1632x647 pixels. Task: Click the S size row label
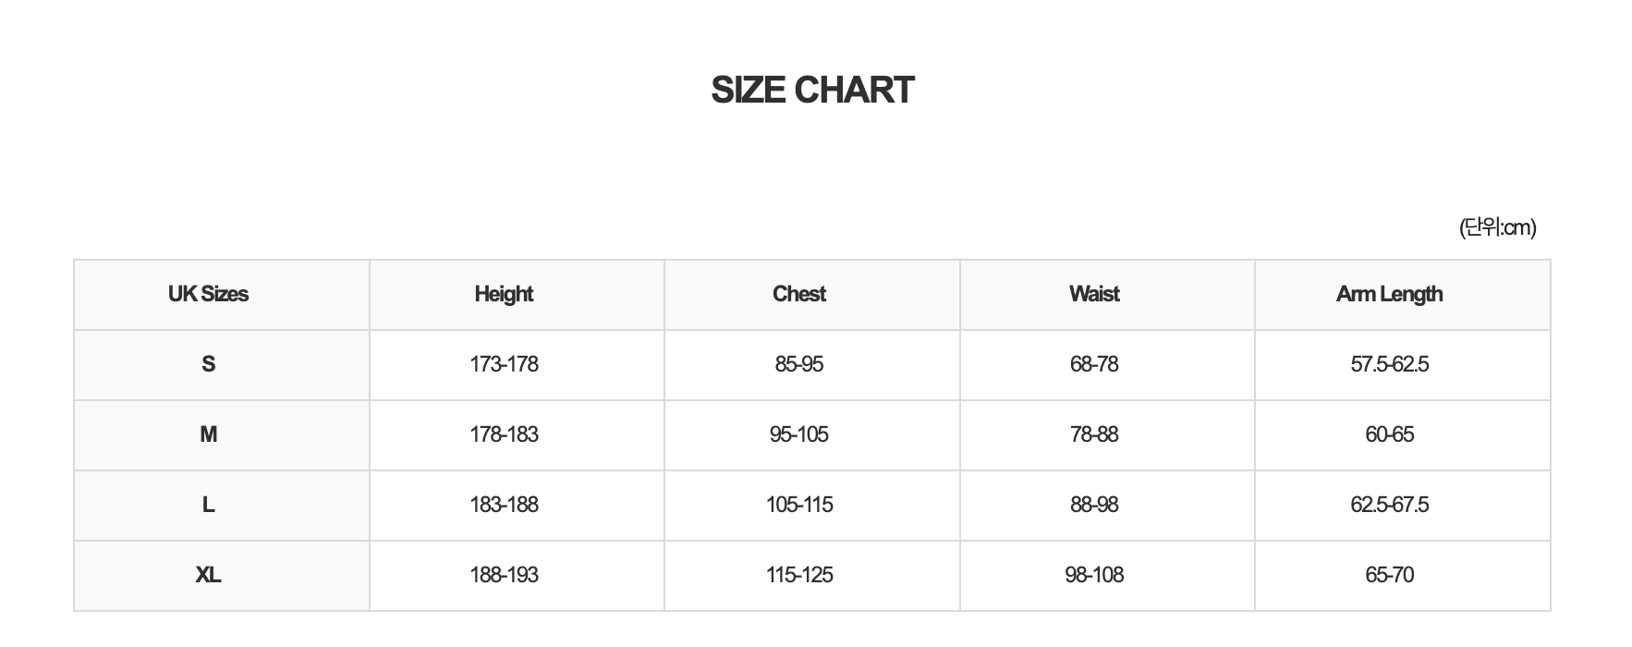pyautogui.click(x=208, y=364)
